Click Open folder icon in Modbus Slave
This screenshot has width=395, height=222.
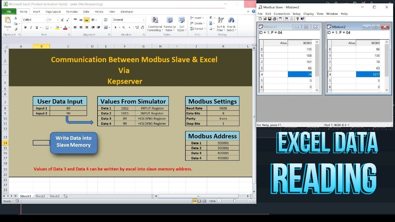tap(265, 19)
